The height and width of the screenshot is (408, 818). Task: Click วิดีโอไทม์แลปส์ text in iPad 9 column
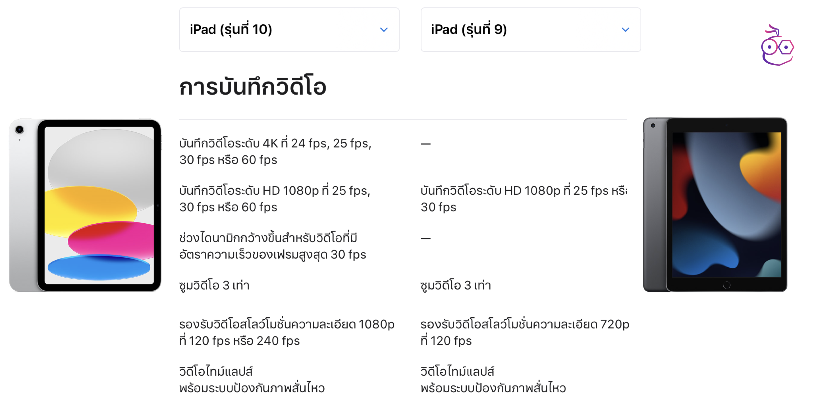pos(457,371)
